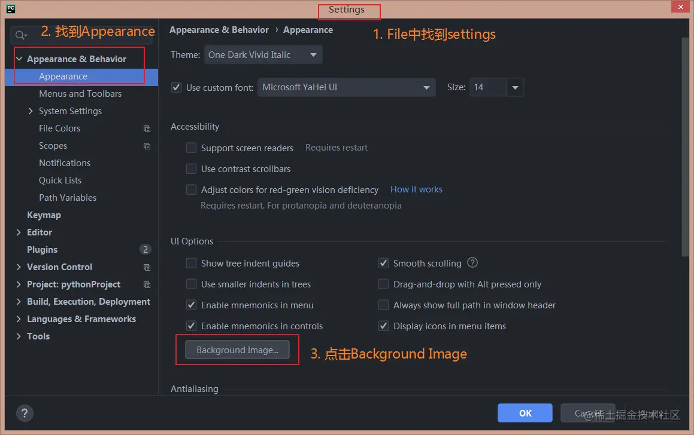Viewport: 694px width, 435px height.
Task: Click the Background Image... button
Action: pos(237,350)
